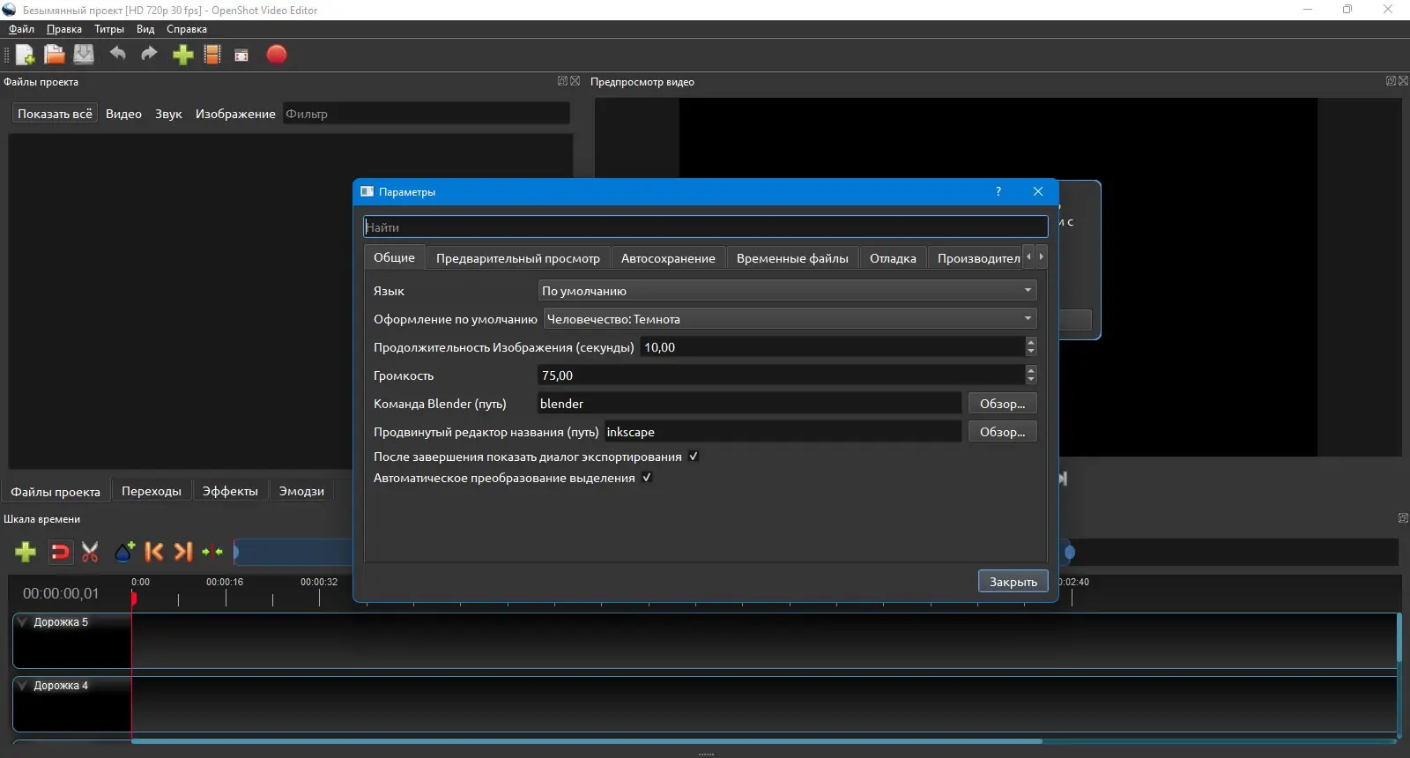Switch to the Временные файлы tab
Screen dimensions: 1410x758
click(792, 258)
